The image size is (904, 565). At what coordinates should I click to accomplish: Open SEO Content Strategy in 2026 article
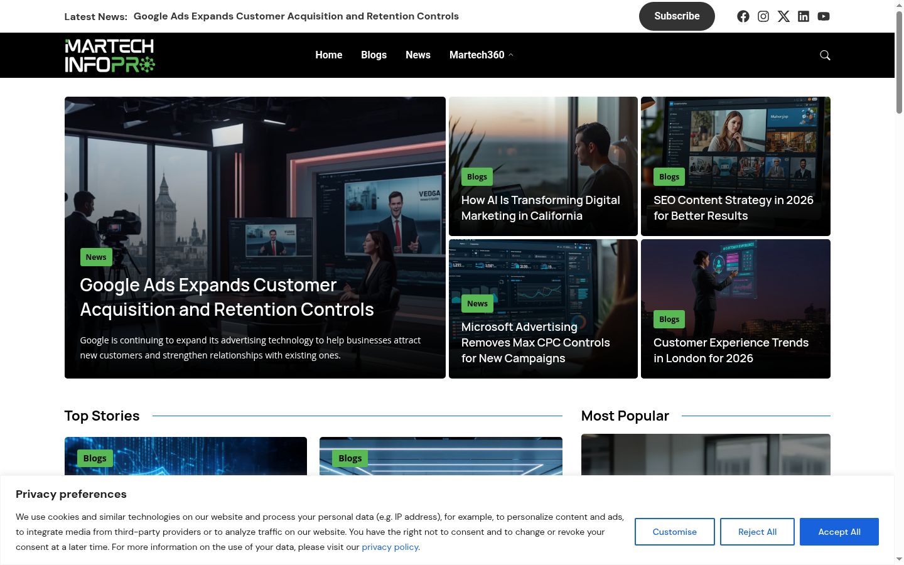click(733, 208)
